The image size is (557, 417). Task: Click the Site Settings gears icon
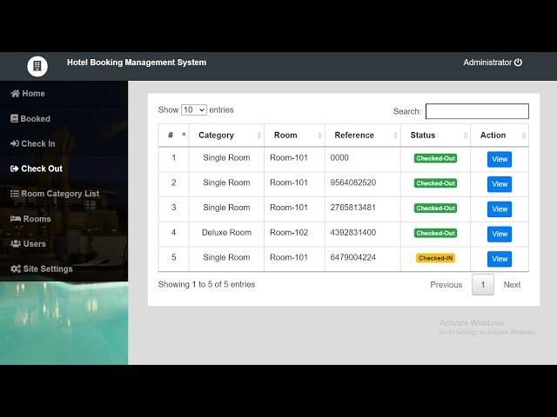(x=16, y=268)
